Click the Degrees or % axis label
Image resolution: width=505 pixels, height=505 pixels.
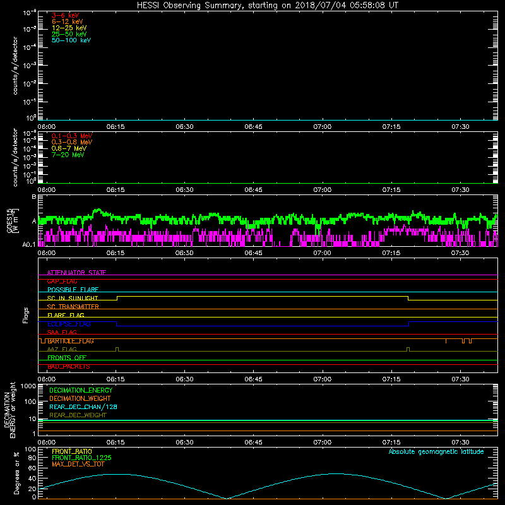click(x=17, y=473)
